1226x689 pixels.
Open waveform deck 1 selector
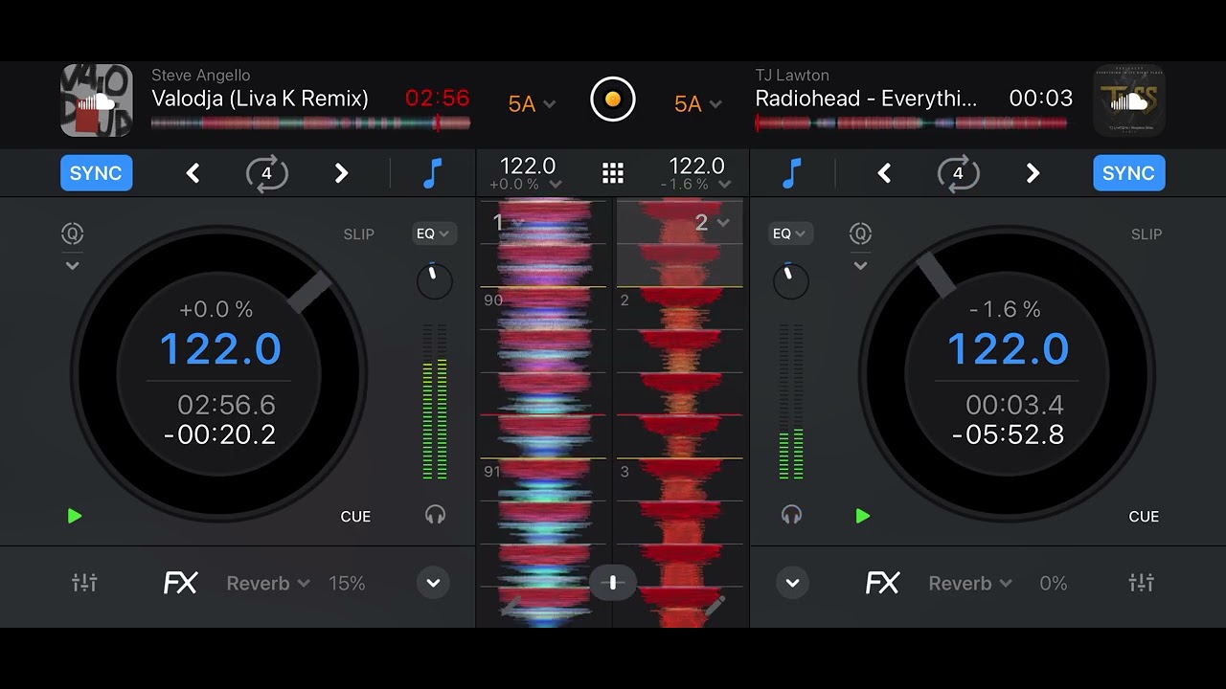507,223
